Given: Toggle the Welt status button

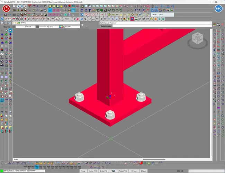Looking at the screenshot, I should point(113,171).
